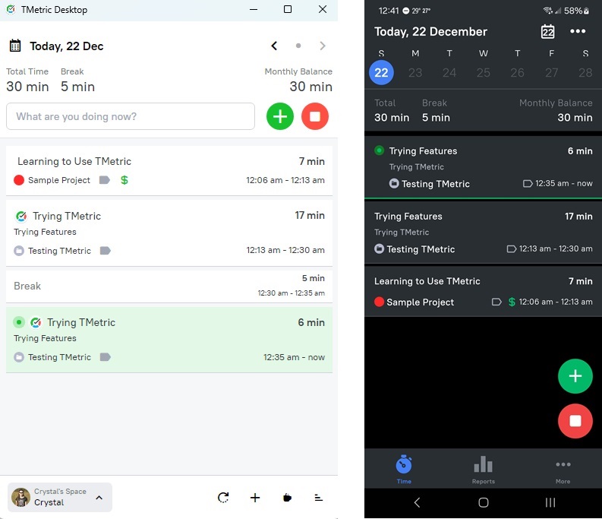
Task: Open mobile 17 min Trying Features entry
Action: (483, 233)
